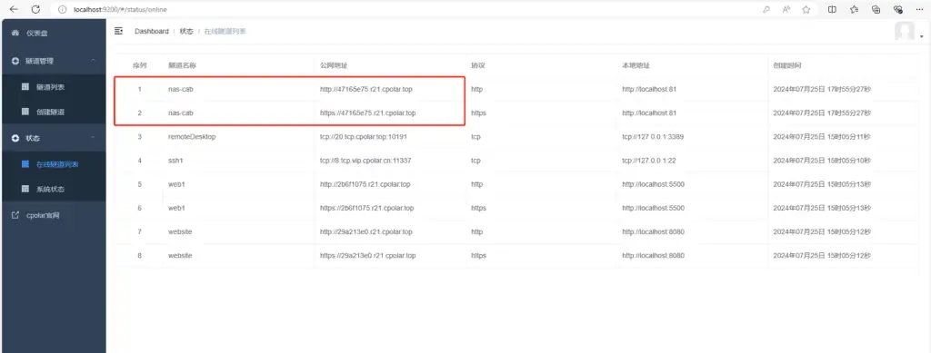The image size is (931, 353).
Task: Click the browser address bar URL
Action: (x=124, y=9)
